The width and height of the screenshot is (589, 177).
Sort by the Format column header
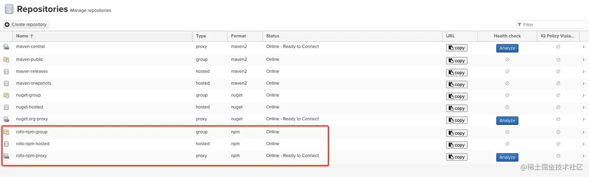[x=245, y=36]
